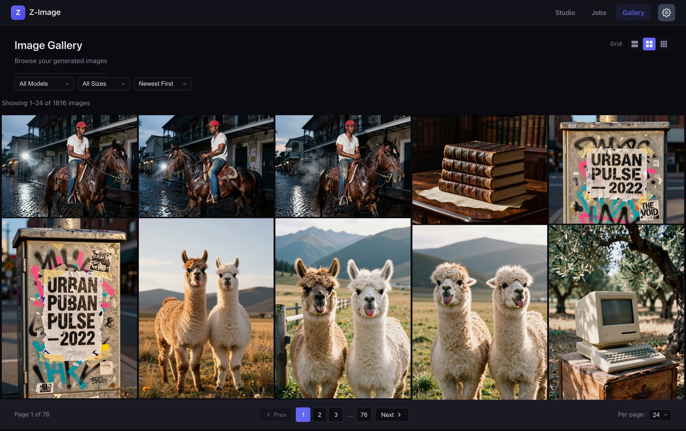Click the 'Showing 1-24 of 1816 images' text

coord(46,103)
